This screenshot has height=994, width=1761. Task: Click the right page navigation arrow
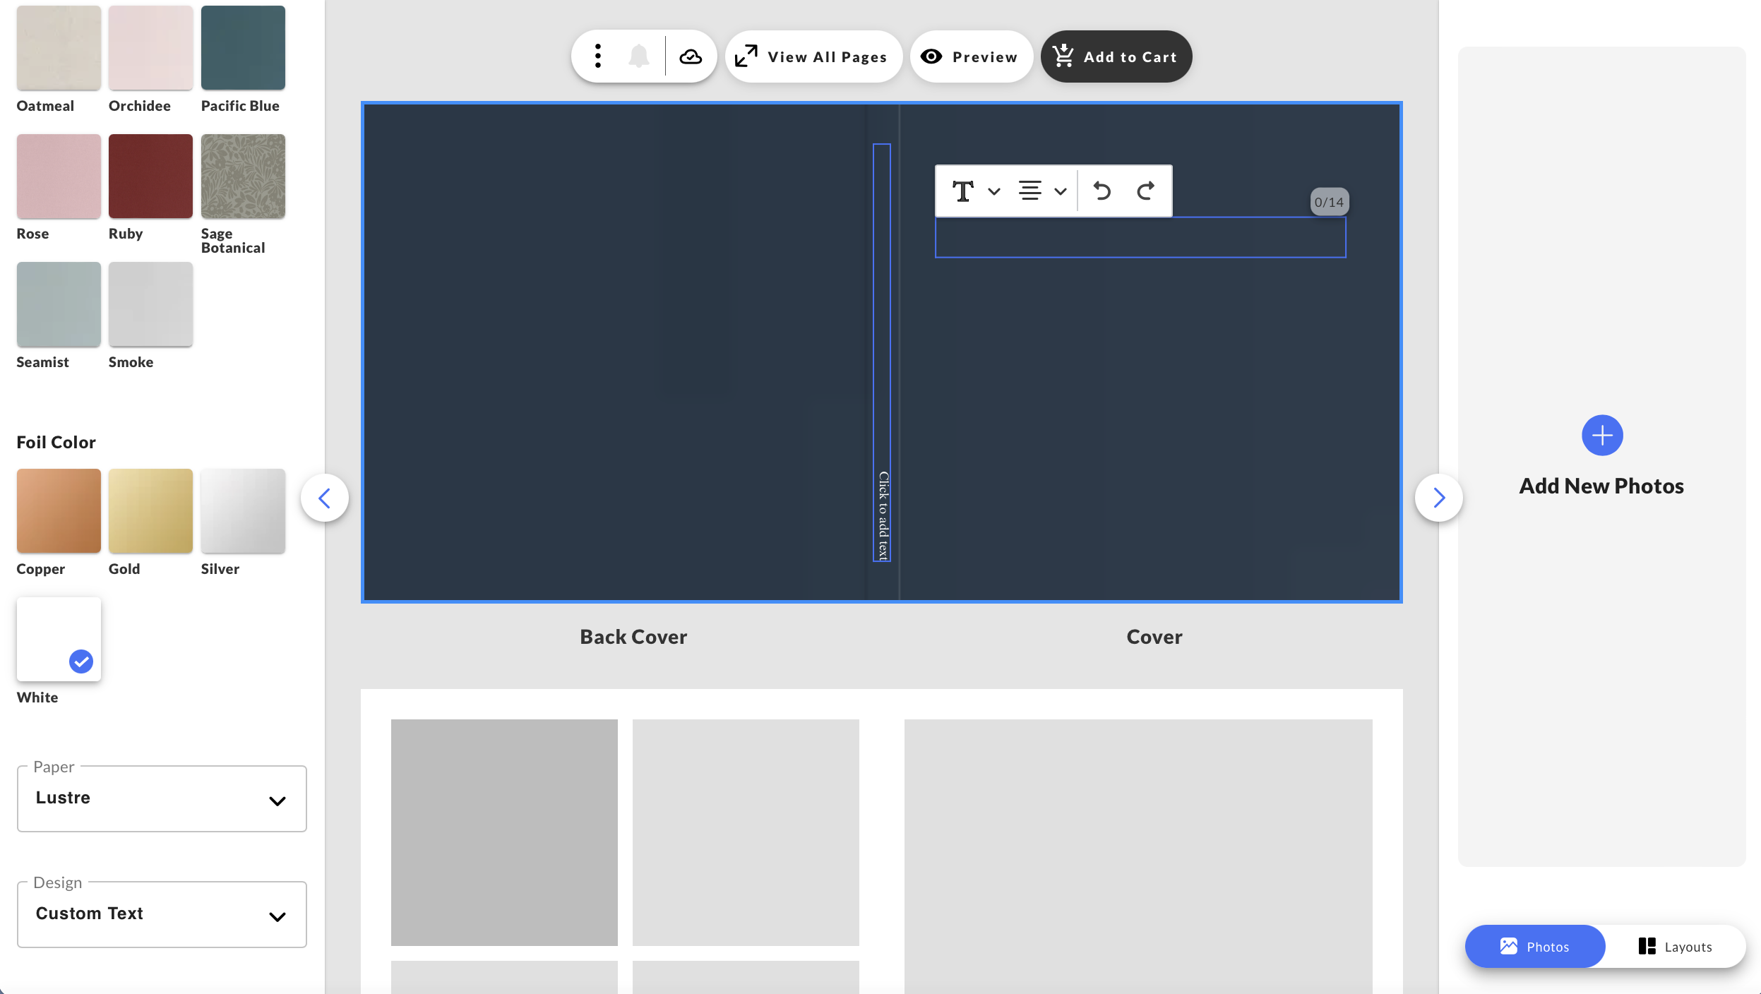(1438, 497)
